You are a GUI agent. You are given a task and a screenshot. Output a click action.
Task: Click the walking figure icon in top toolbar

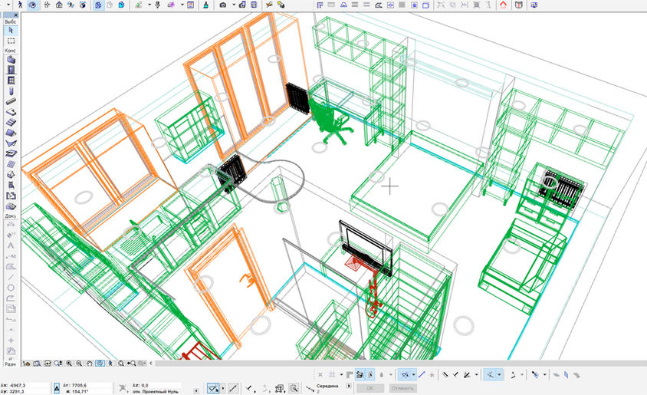click(20, 5)
